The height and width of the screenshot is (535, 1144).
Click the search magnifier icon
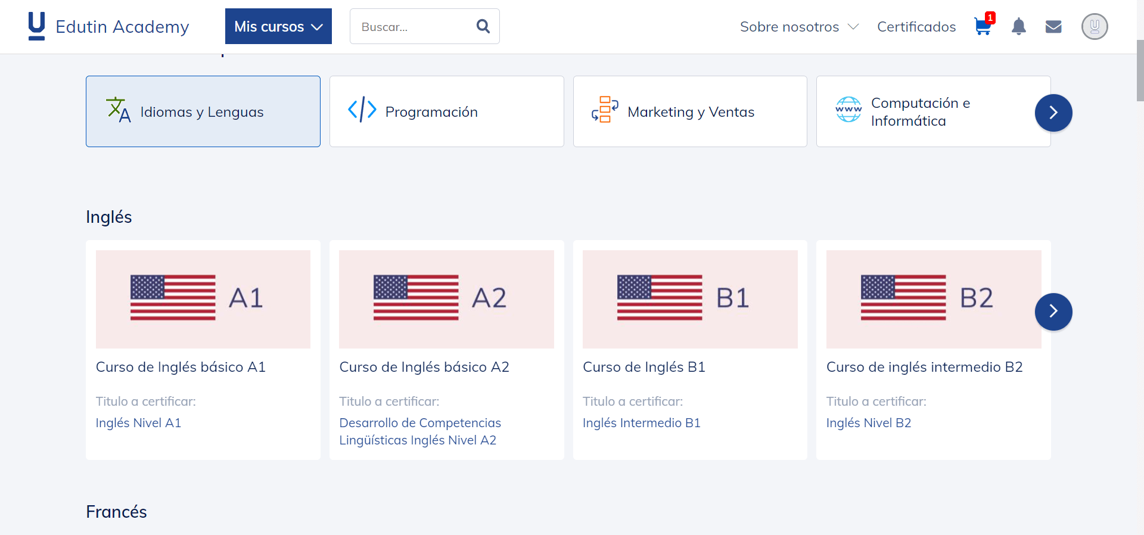(483, 26)
